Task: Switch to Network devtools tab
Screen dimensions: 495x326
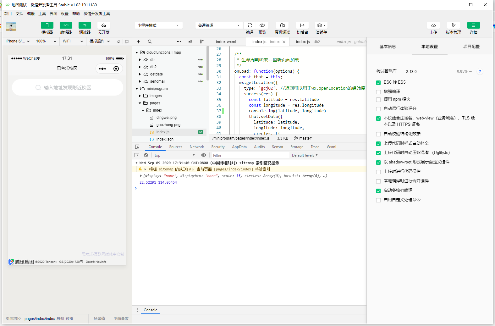Action: pos(197,147)
